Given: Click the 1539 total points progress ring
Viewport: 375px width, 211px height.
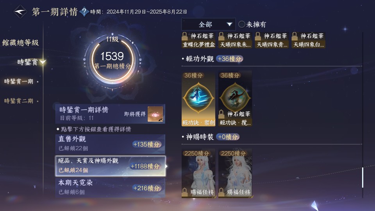Looking at the screenshot, I should (112, 60).
